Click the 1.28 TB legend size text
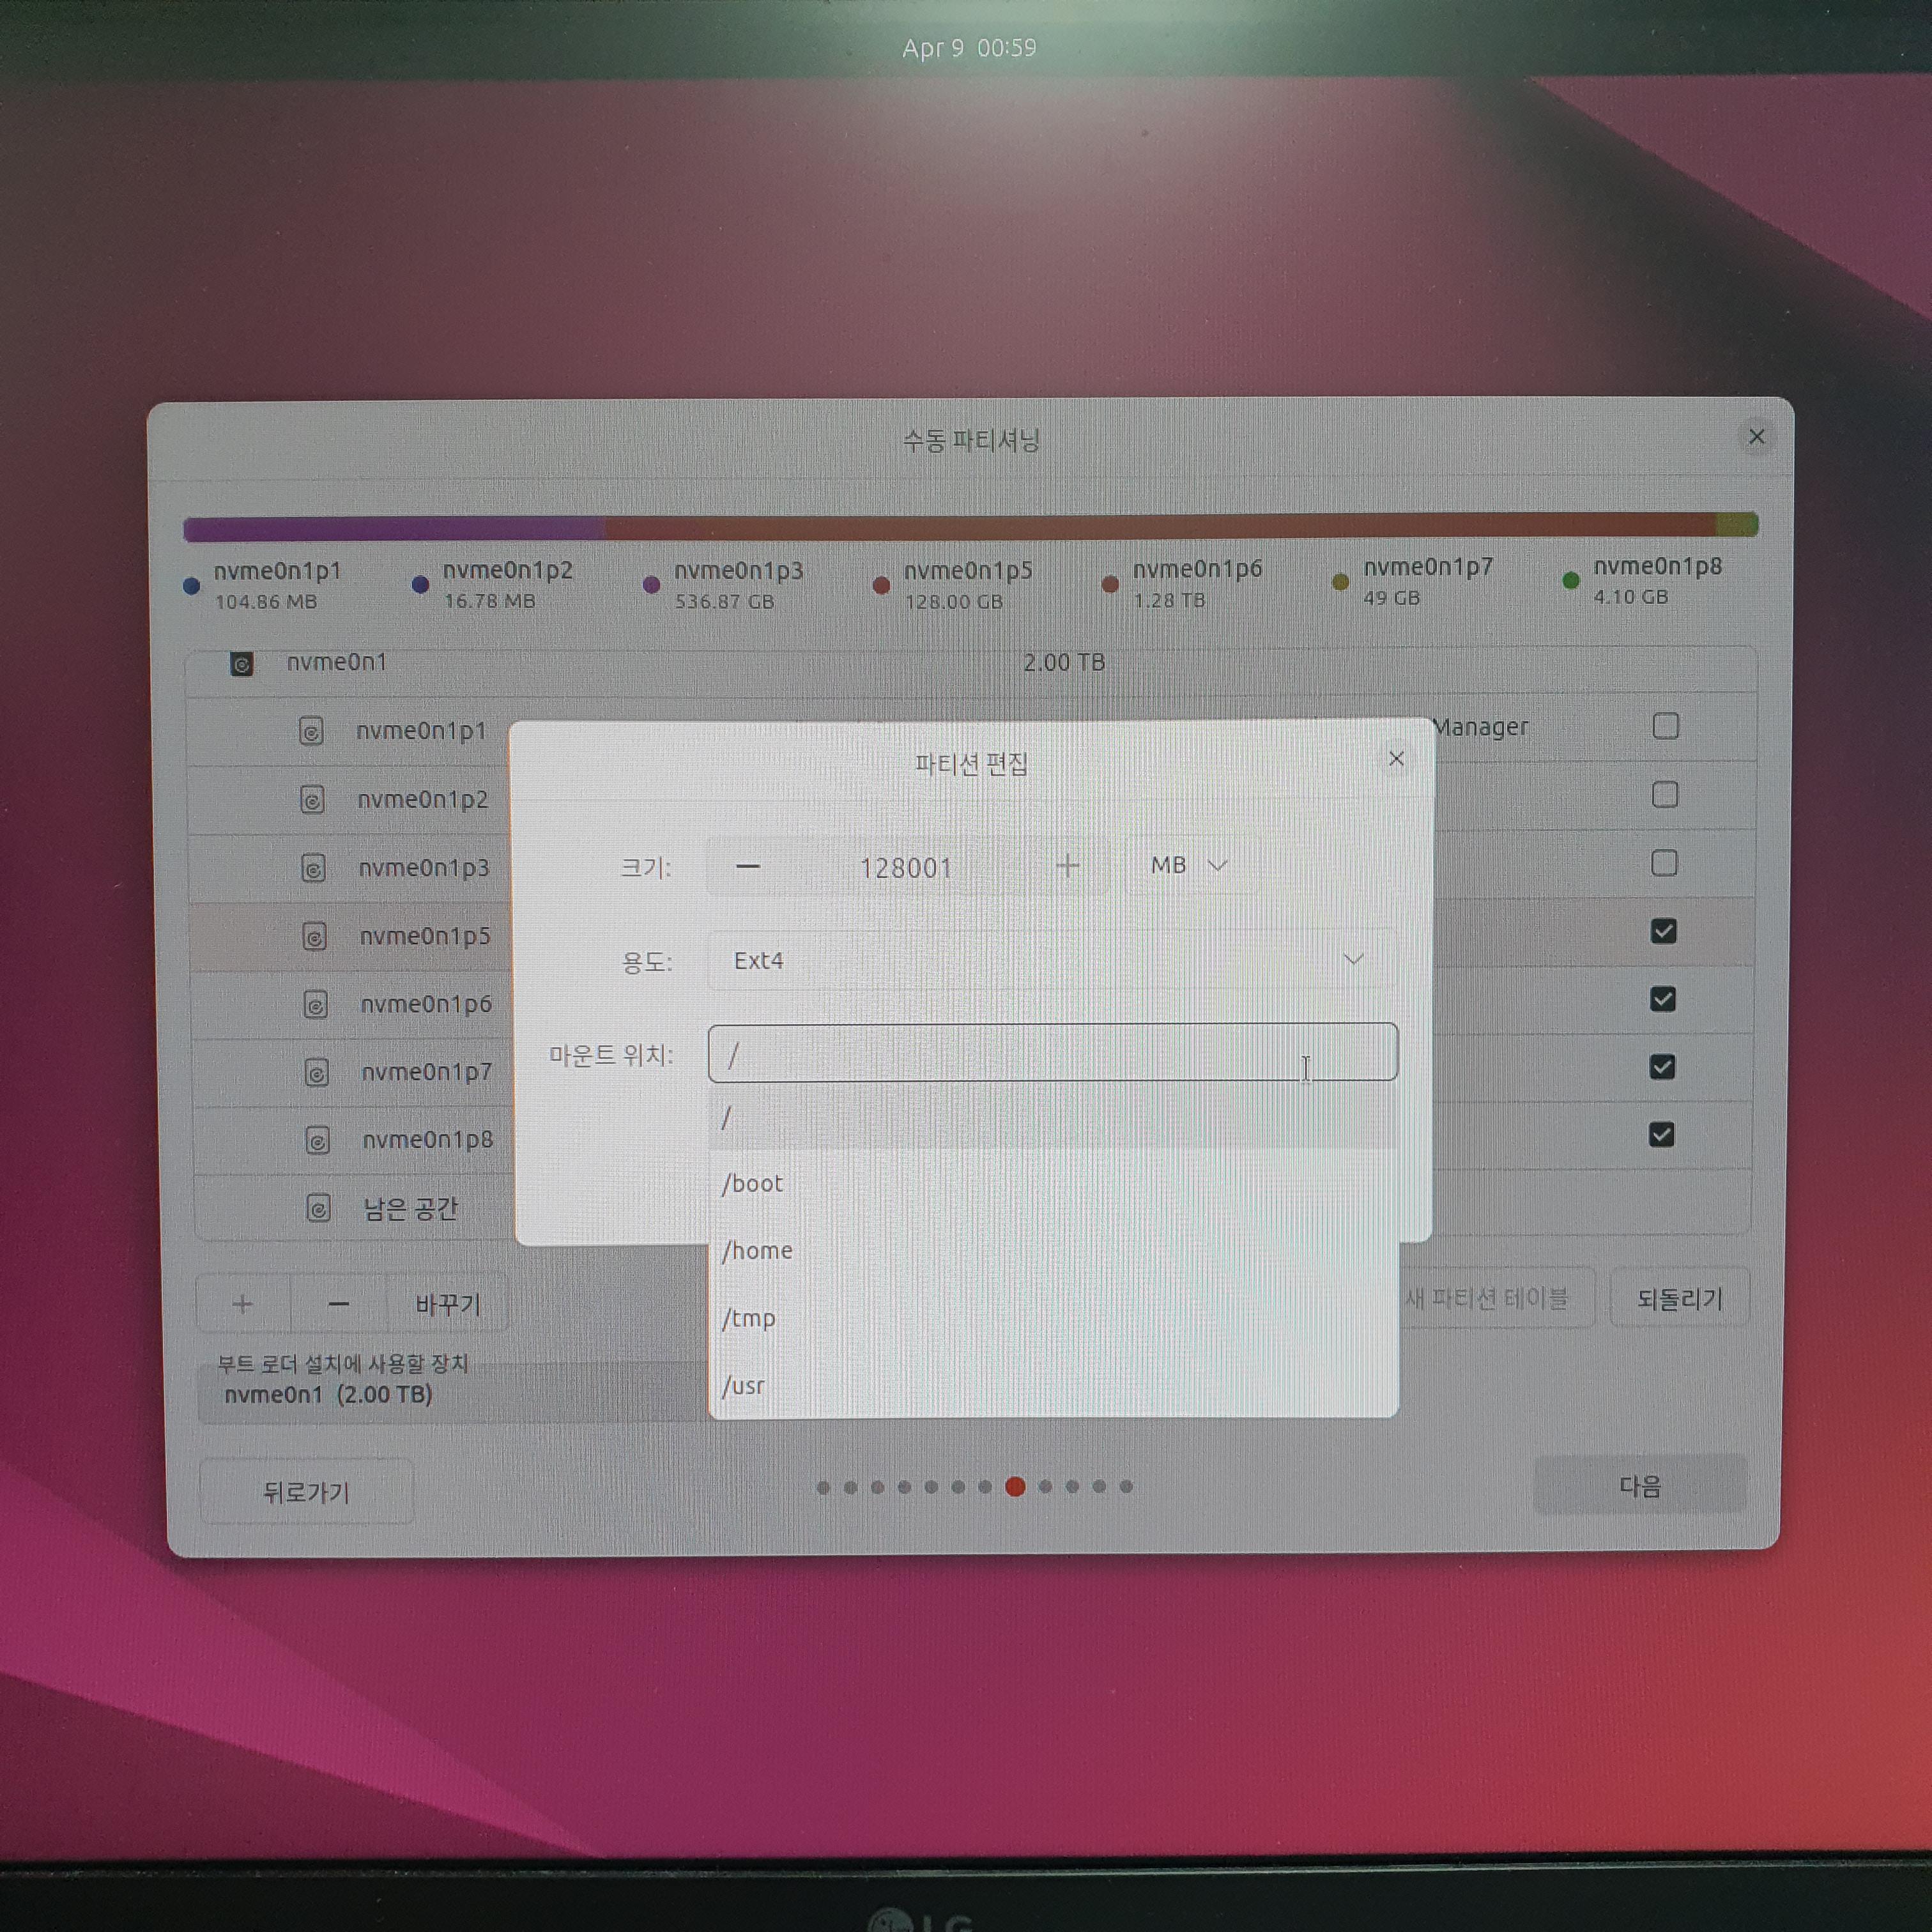The image size is (1932, 1932). pos(1169,601)
